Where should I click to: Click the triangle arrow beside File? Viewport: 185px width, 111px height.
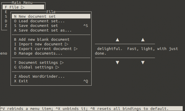[23, 7]
